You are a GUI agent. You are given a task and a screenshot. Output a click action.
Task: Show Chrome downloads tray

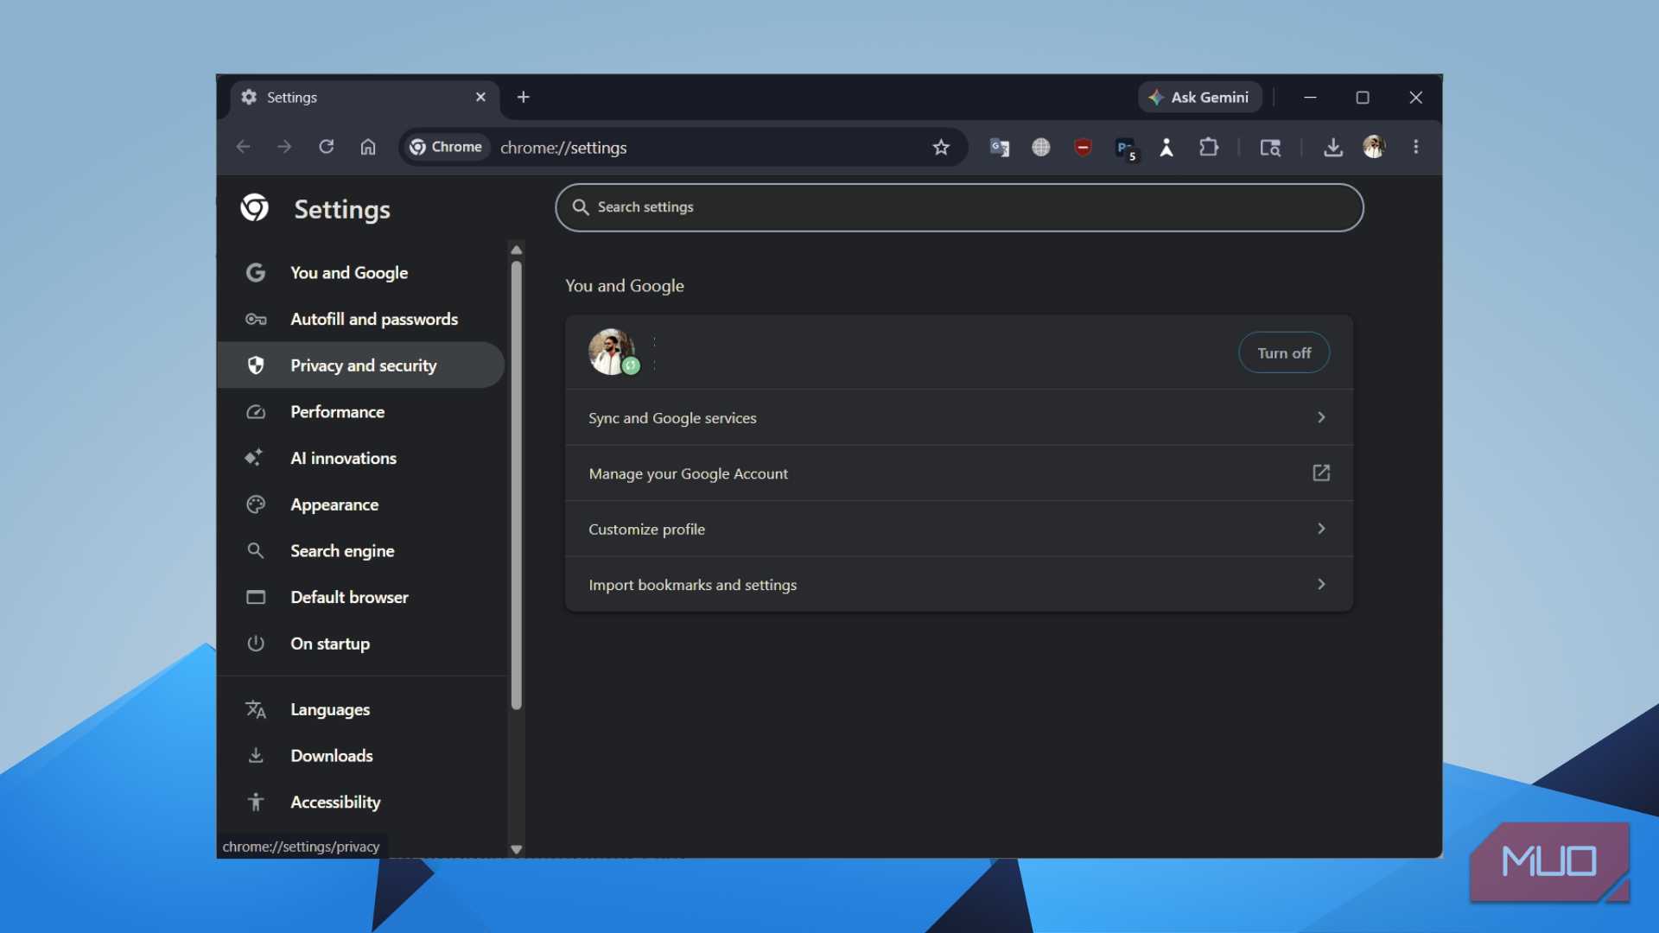click(1333, 148)
